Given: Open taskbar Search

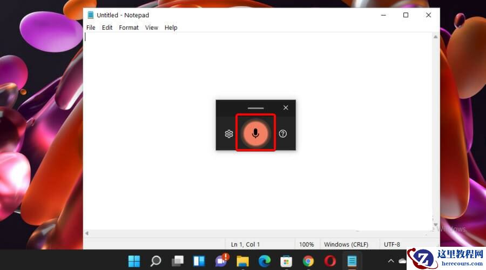Looking at the screenshot, I should click(x=156, y=261).
